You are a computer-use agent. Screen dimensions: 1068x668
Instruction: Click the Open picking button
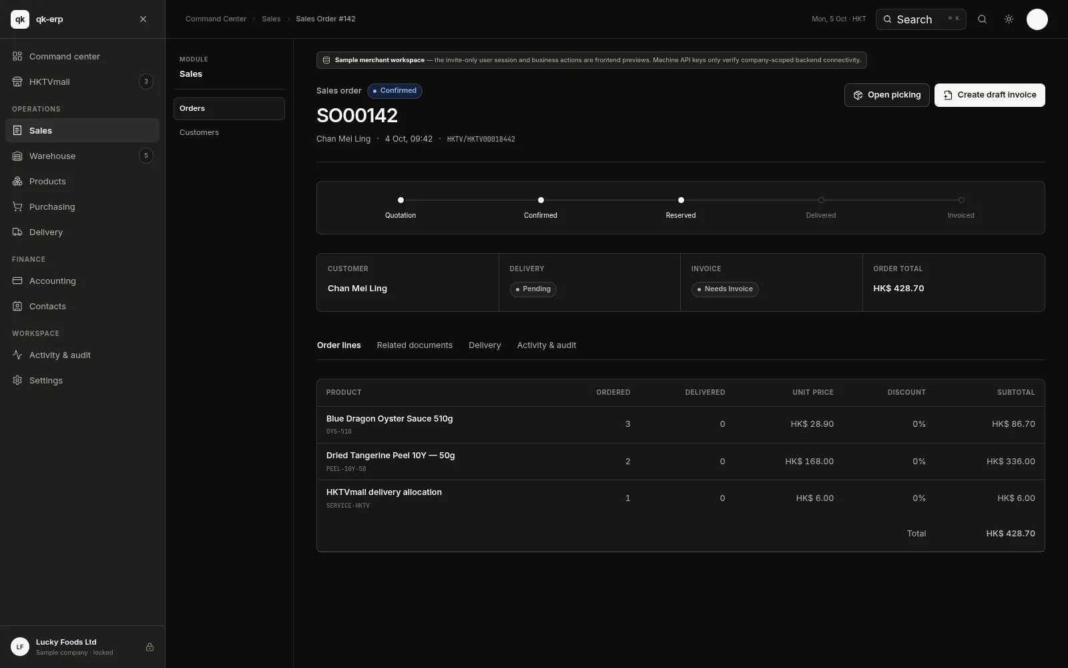coord(886,95)
